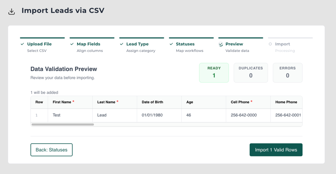This screenshot has height=174, width=336.
Task: Select the Preview step
Action: point(241,45)
